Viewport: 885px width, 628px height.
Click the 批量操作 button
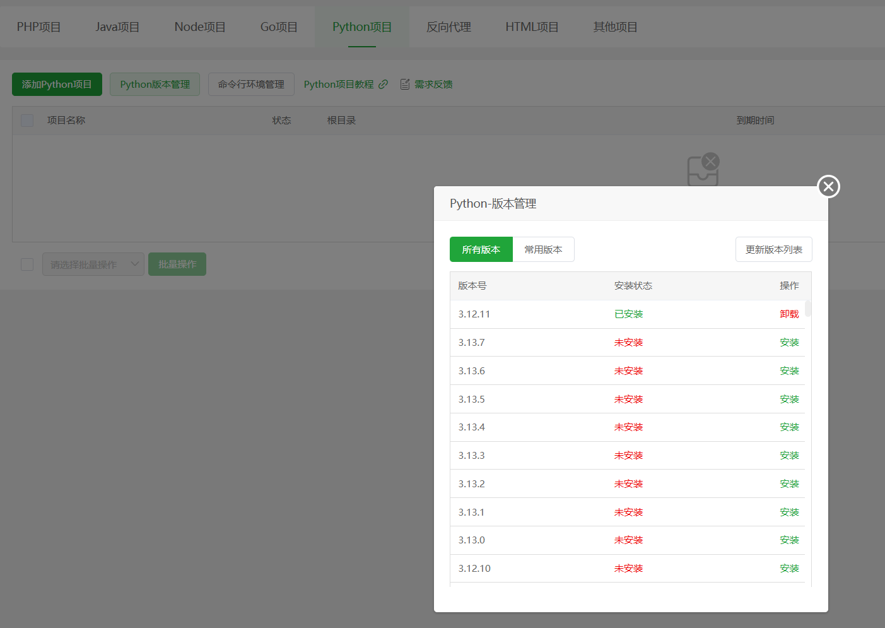(x=177, y=264)
